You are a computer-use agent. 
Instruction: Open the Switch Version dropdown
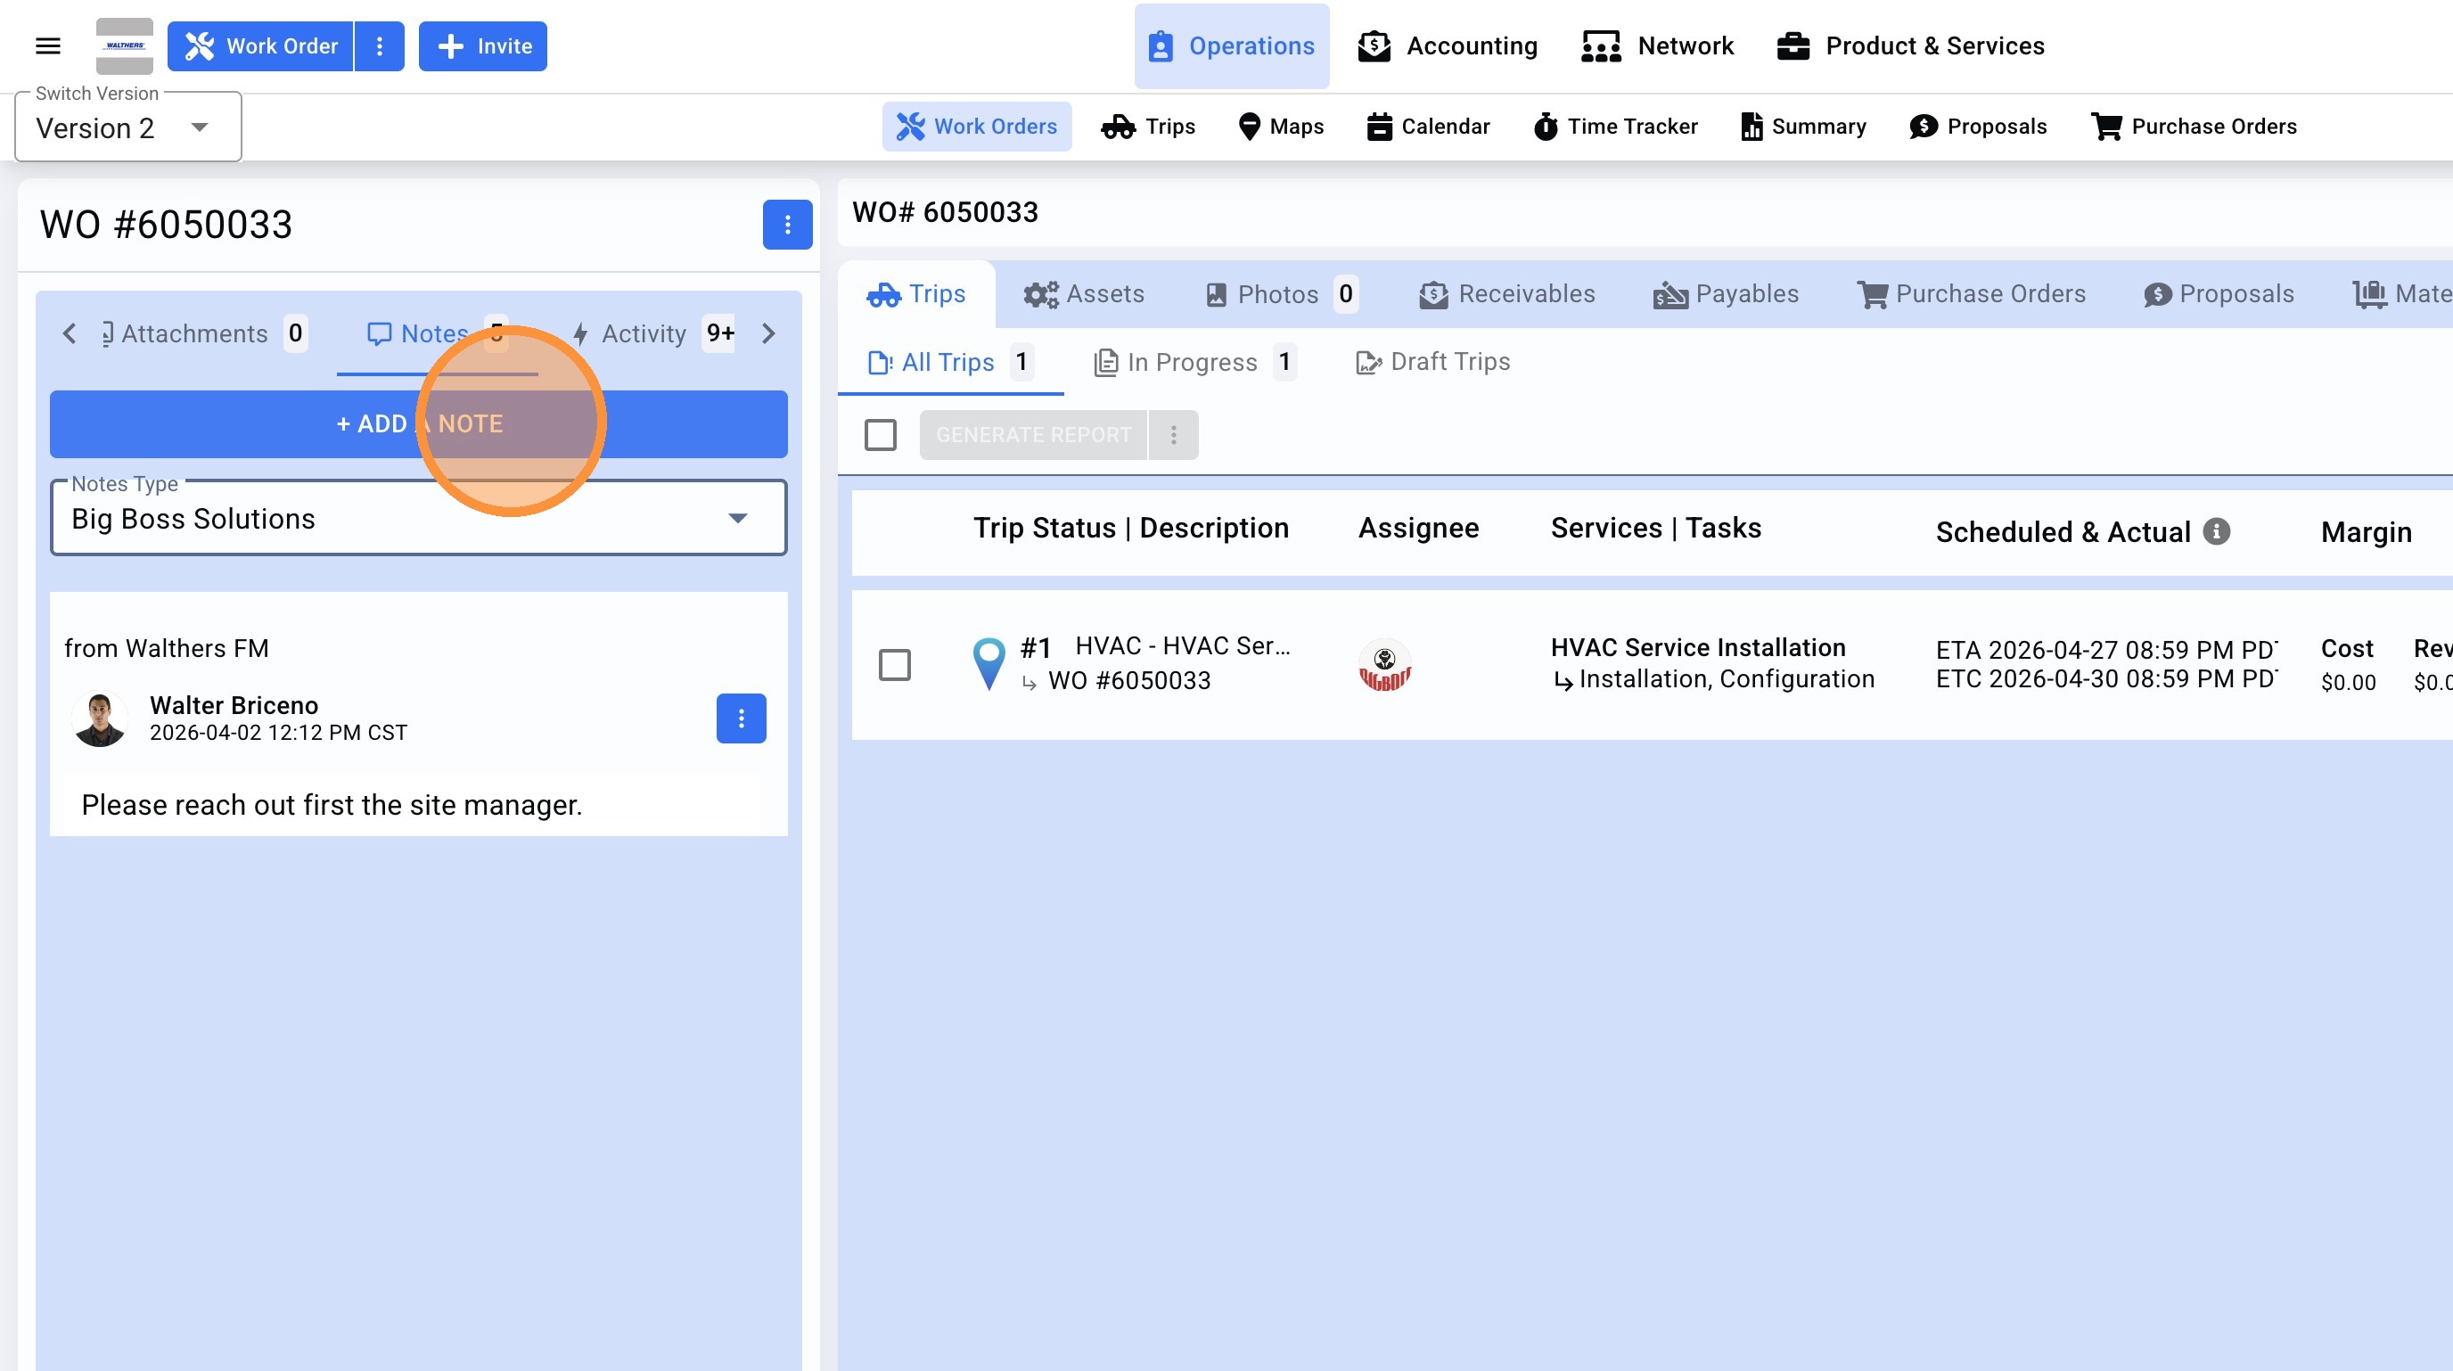point(127,127)
